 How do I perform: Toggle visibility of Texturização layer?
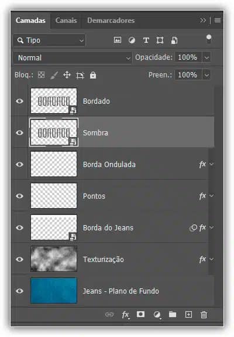[19, 259]
